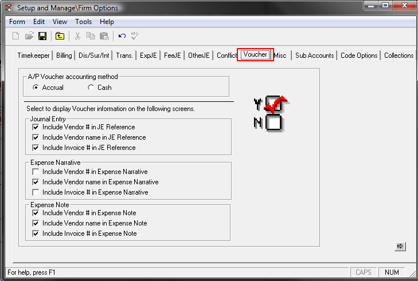Open the Tools menu
Viewport: 418px width, 281px height.
tap(83, 22)
